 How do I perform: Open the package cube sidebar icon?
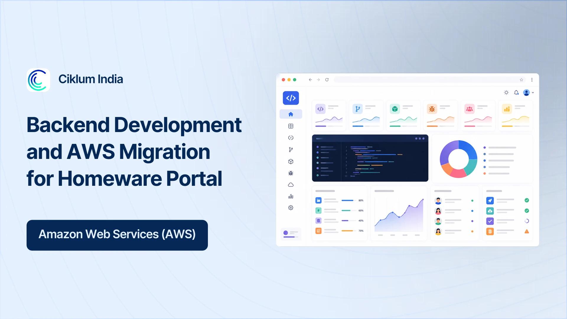pos(291,162)
